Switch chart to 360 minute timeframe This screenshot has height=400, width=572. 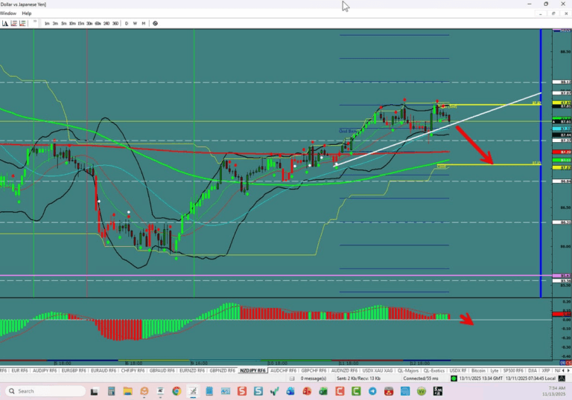point(115,23)
